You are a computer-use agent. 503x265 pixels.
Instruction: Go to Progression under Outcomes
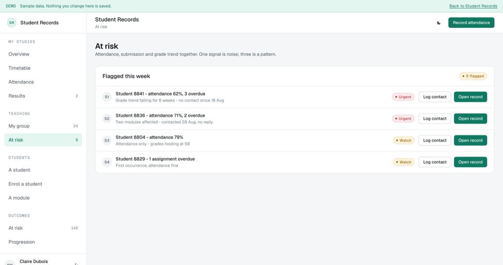point(43,242)
